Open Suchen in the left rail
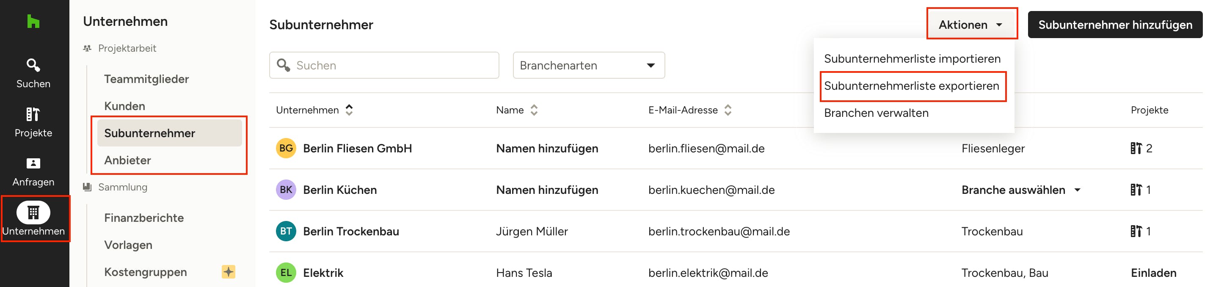The width and height of the screenshot is (1213, 287). pos(33,73)
